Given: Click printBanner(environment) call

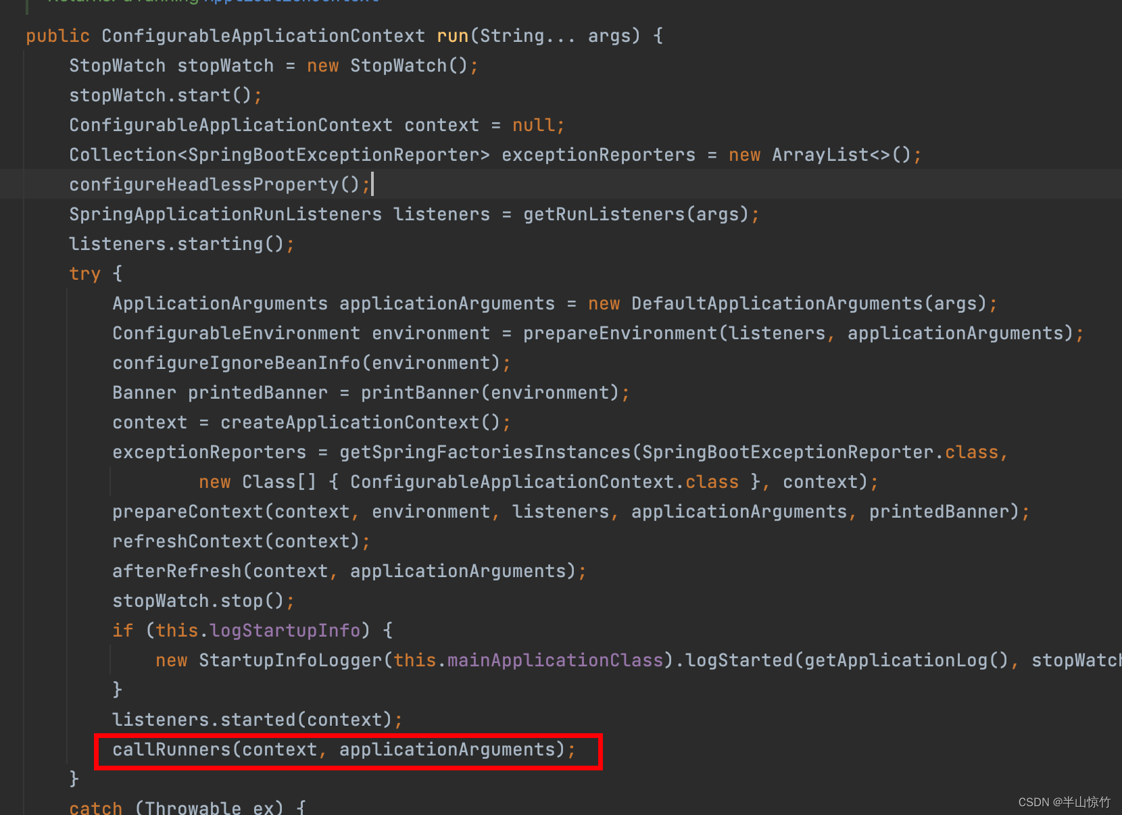Looking at the screenshot, I should coord(491,393).
